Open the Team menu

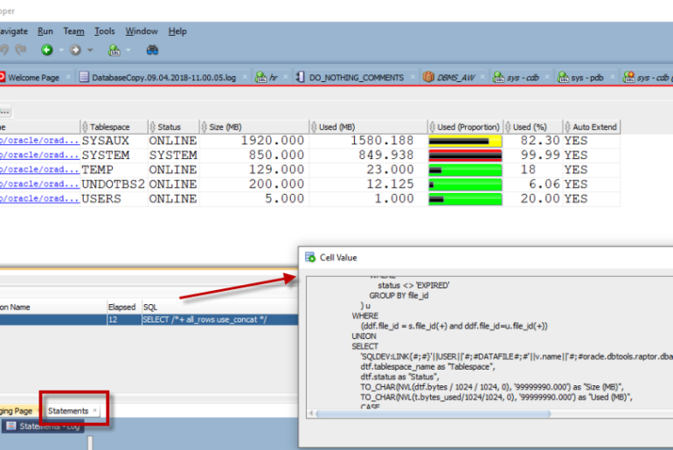(x=73, y=31)
